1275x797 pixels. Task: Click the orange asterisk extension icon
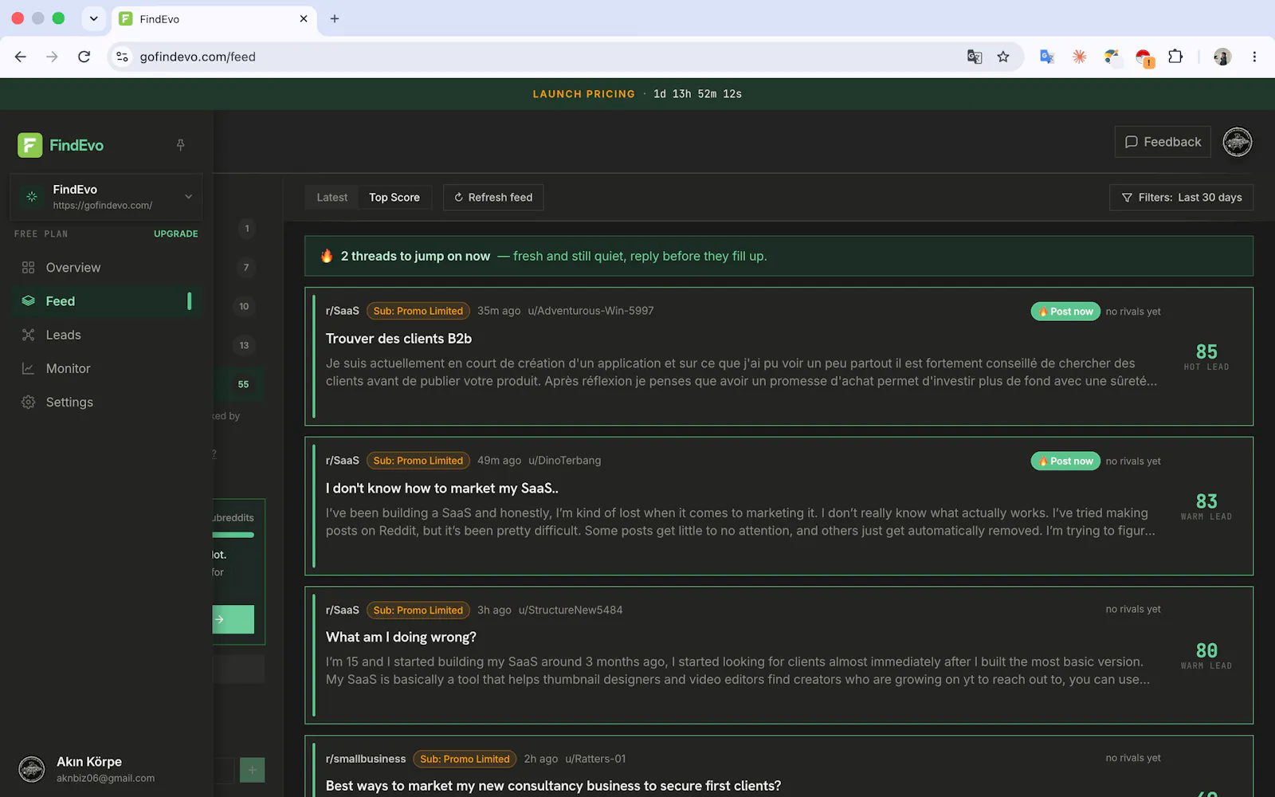coord(1080,57)
